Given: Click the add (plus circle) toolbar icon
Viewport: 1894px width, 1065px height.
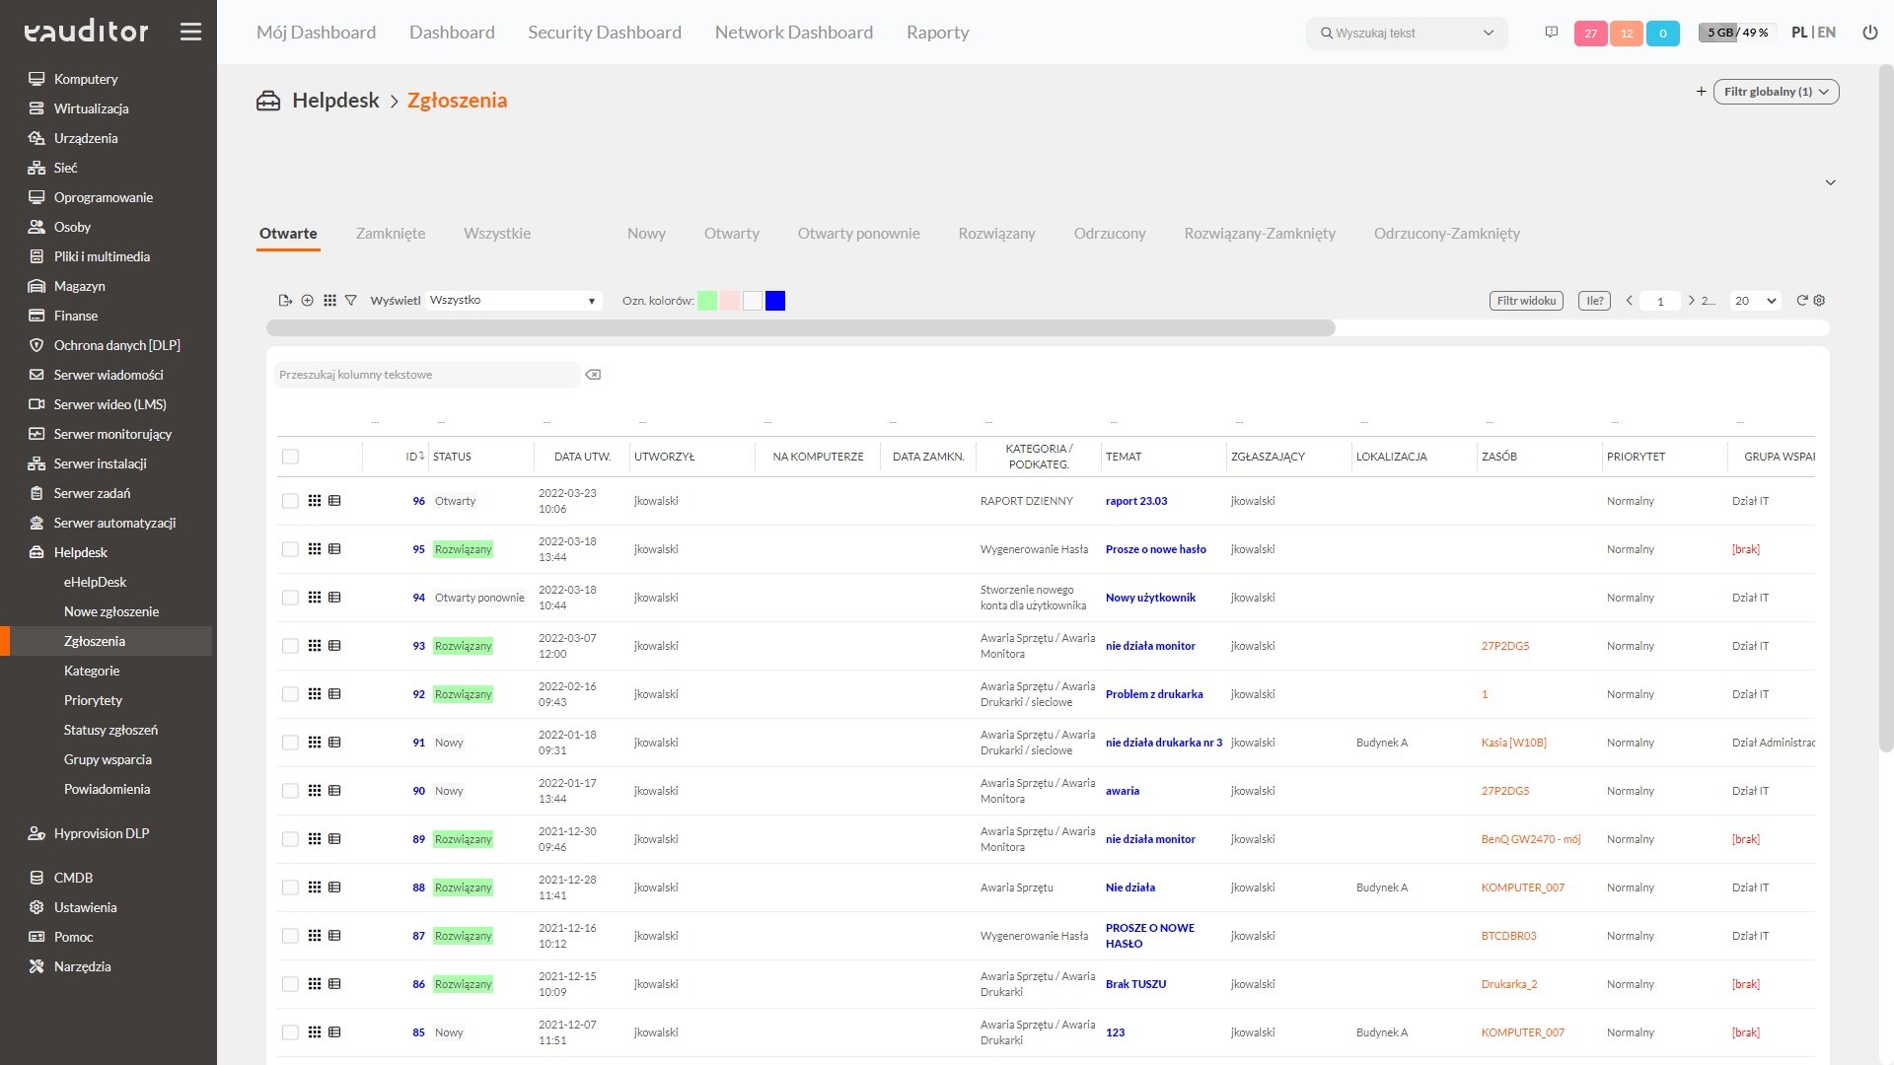Looking at the screenshot, I should tap(307, 301).
